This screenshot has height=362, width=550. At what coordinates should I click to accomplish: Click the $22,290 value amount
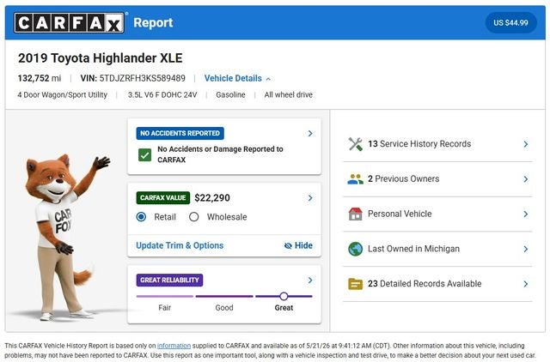pyautogui.click(x=212, y=198)
